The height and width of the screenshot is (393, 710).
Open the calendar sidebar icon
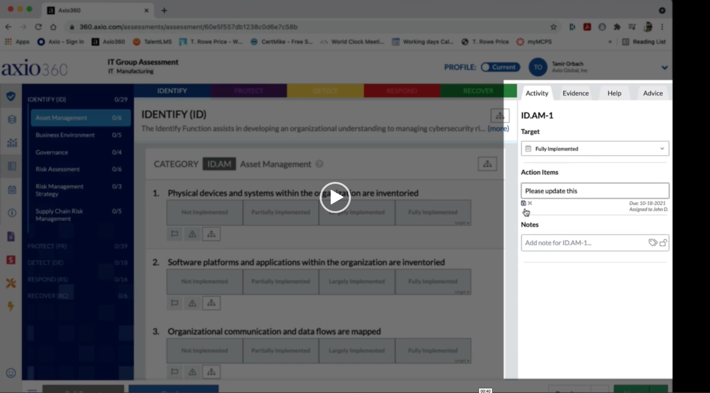pos(12,190)
